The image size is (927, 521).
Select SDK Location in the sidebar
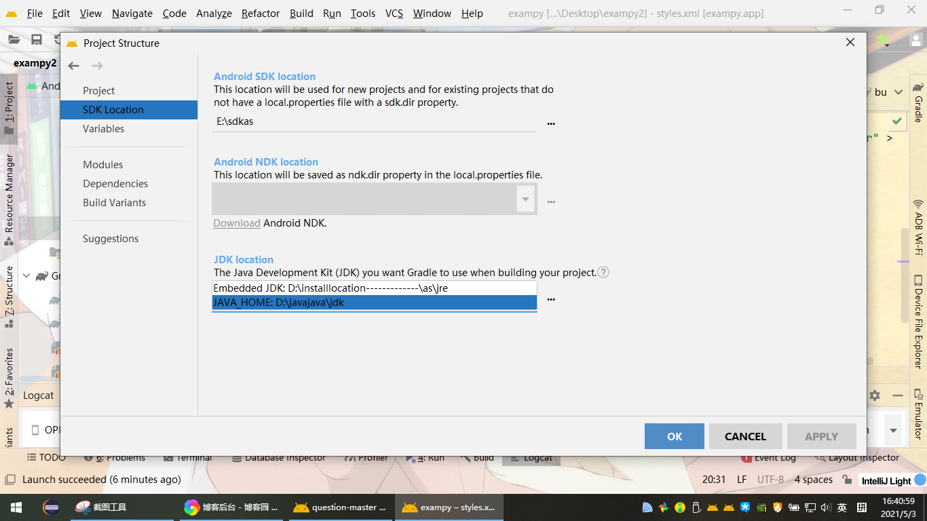[x=129, y=110]
